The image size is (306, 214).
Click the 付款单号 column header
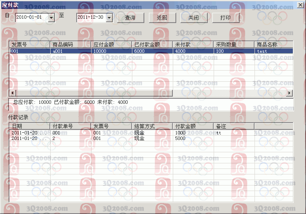(71, 126)
